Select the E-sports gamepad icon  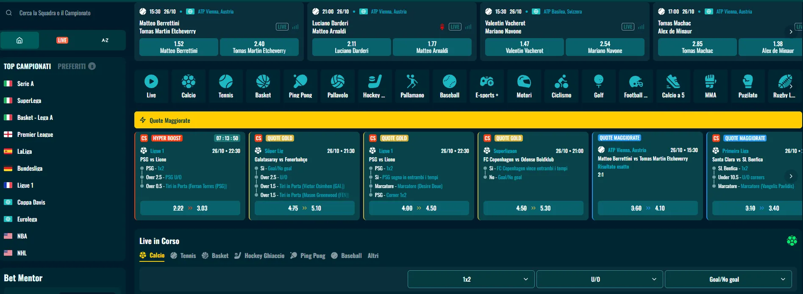tap(487, 81)
